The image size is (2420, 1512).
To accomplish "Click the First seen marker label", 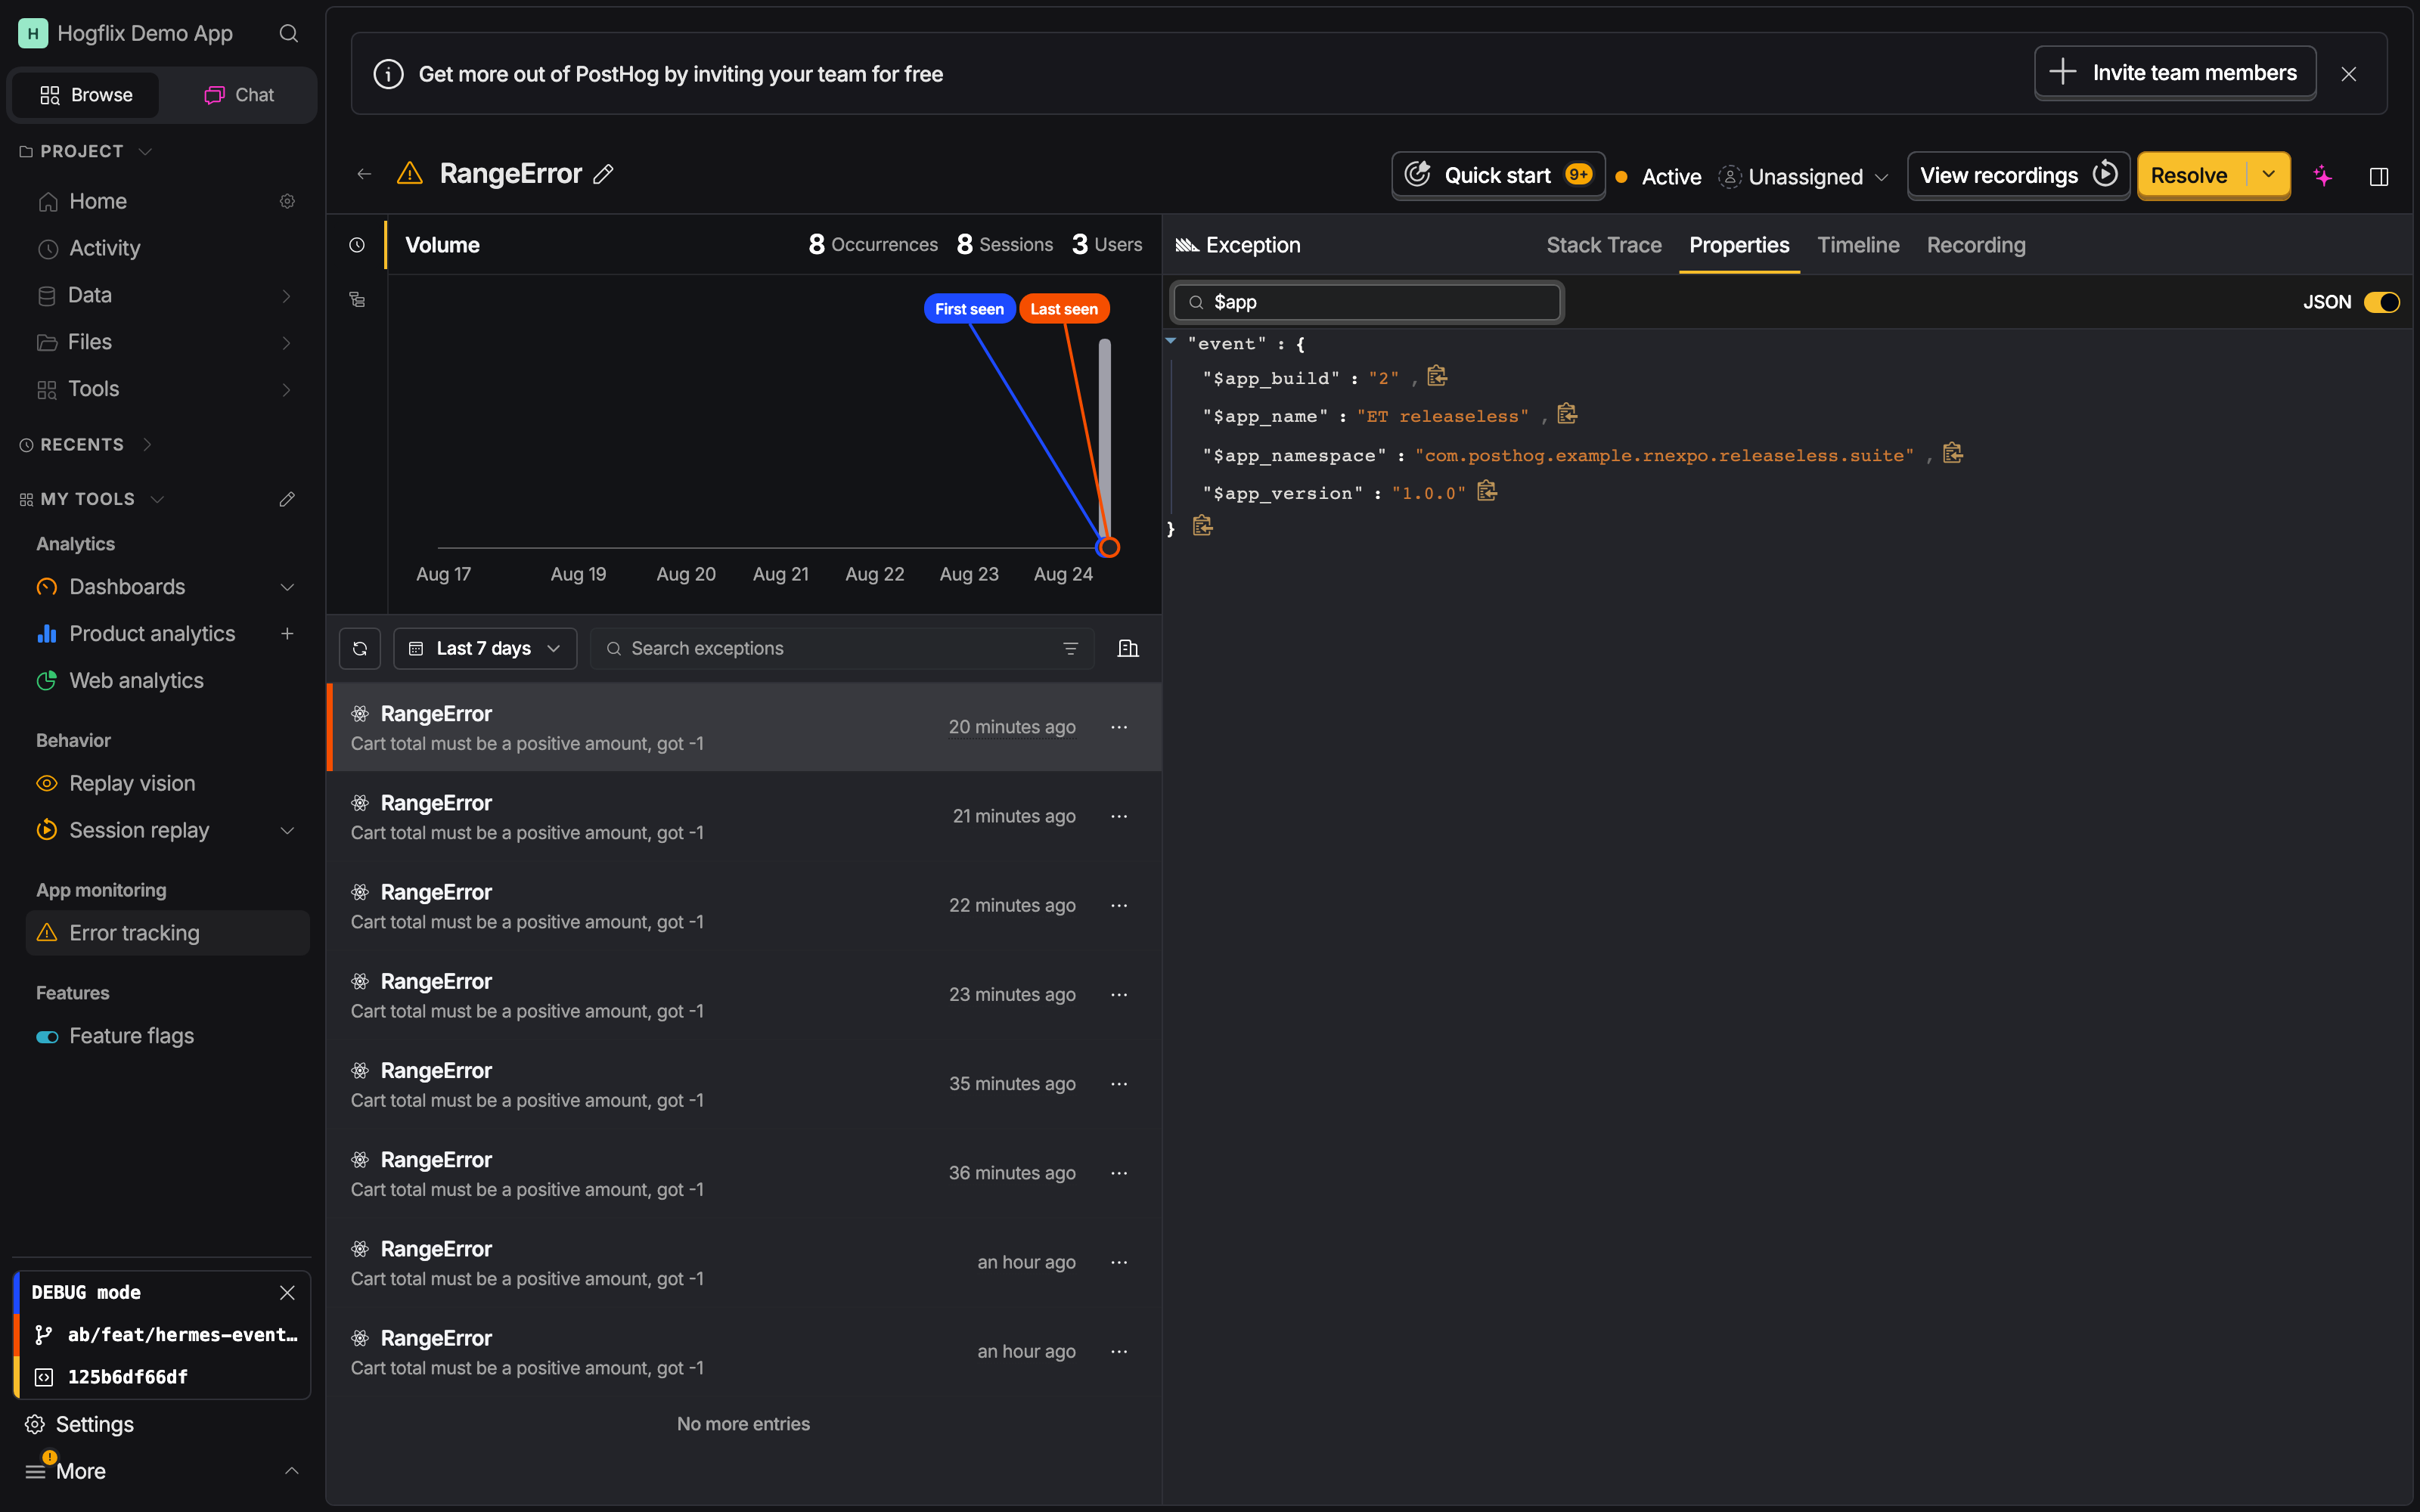I will pos(969,309).
